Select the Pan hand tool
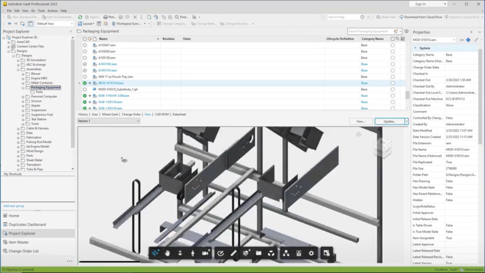Image resolution: width=485 pixels, height=273 pixels. click(x=167, y=253)
